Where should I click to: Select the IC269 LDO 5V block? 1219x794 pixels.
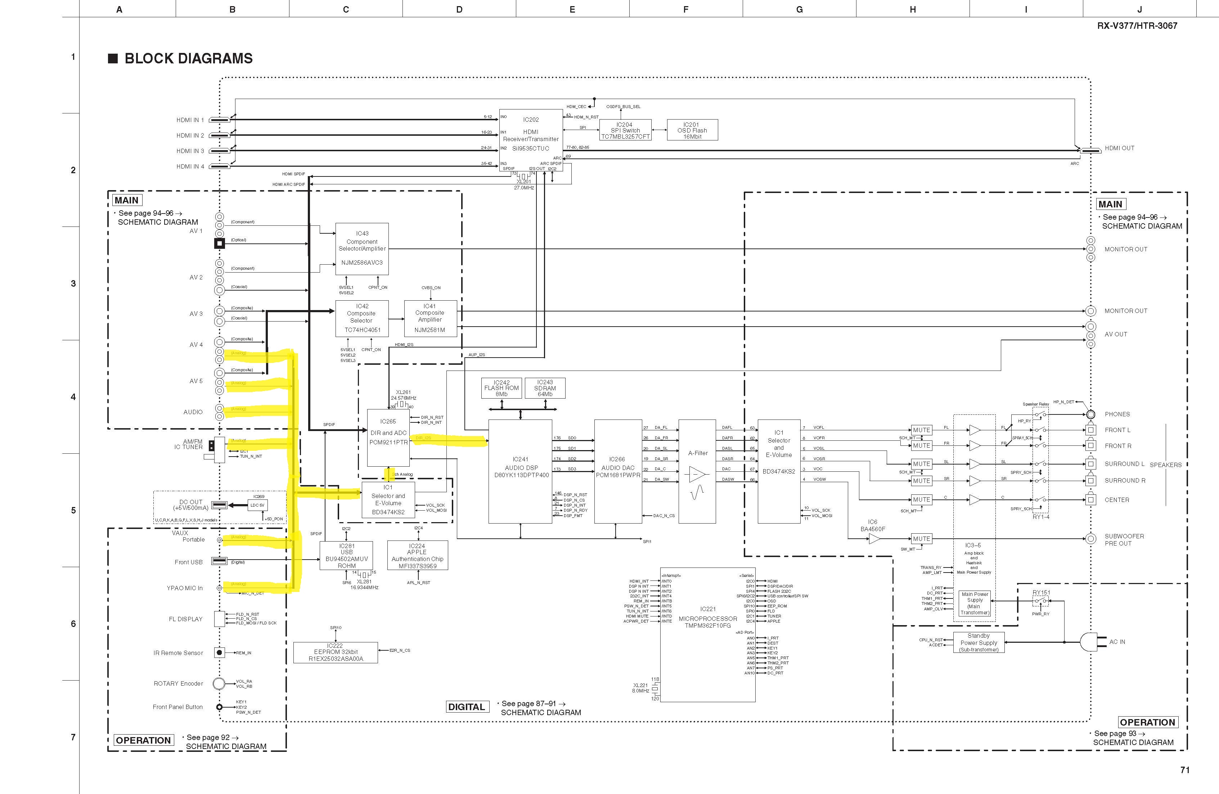point(258,505)
